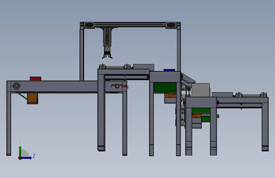Select the light gray box beside the chute

point(201,90)
